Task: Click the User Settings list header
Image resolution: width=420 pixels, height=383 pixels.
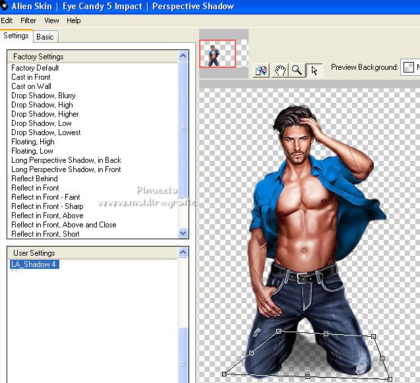Action: coord(93,253)
